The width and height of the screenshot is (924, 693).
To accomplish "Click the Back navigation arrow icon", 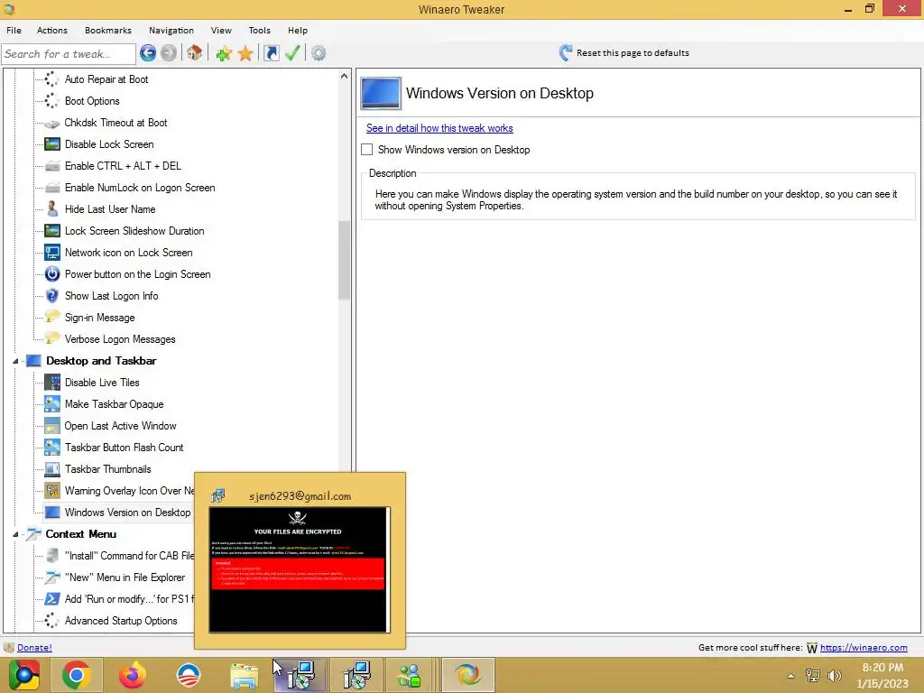I will pos(148,53).
